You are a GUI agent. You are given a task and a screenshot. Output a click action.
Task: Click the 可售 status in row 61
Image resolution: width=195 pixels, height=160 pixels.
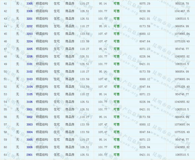(x=116, y=155)
